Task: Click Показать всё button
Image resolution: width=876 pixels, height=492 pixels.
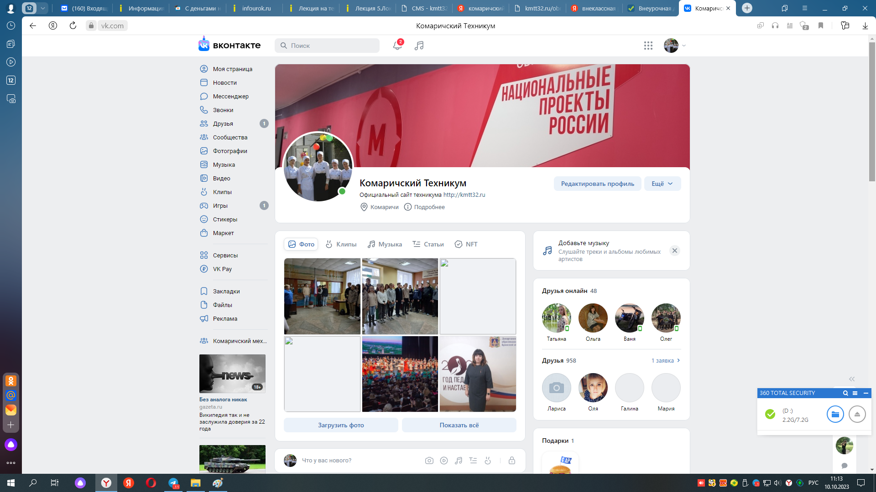Action: pos(459,425)
